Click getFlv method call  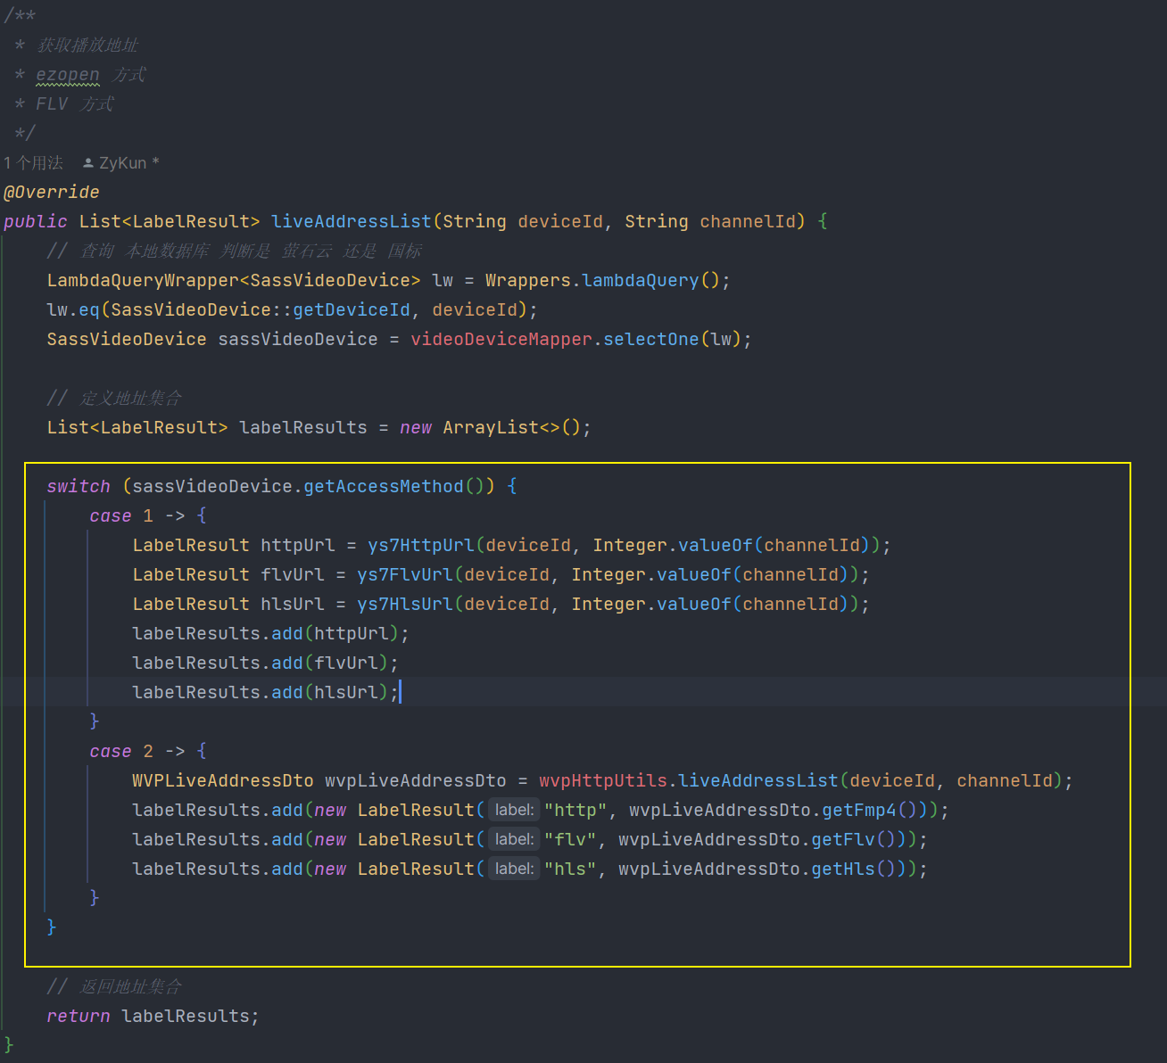pos(843,839)
